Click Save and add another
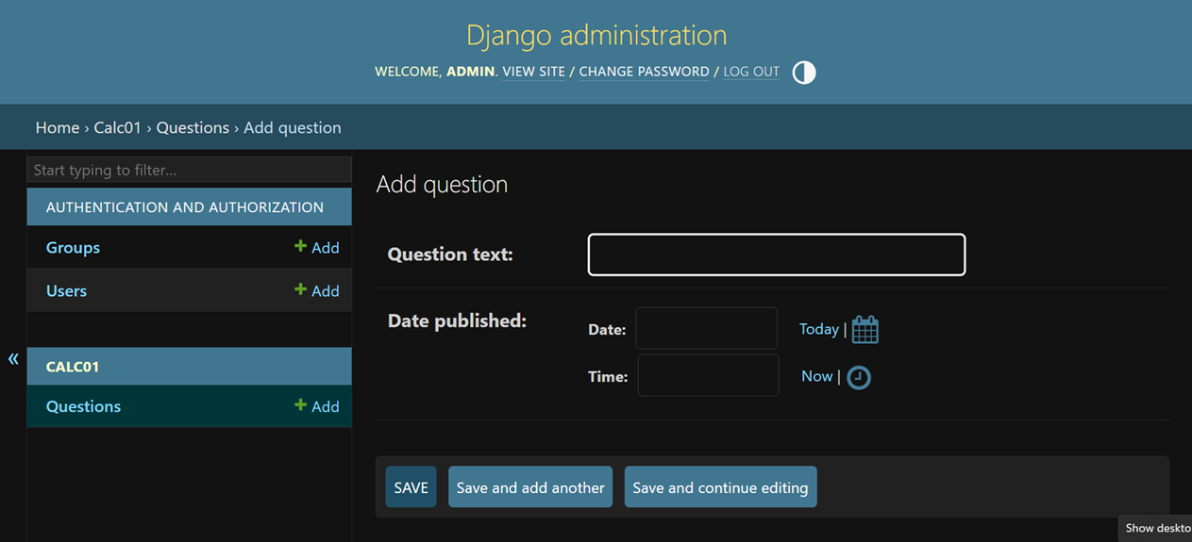Screen dimensions: 1192x542 [530, 487]
